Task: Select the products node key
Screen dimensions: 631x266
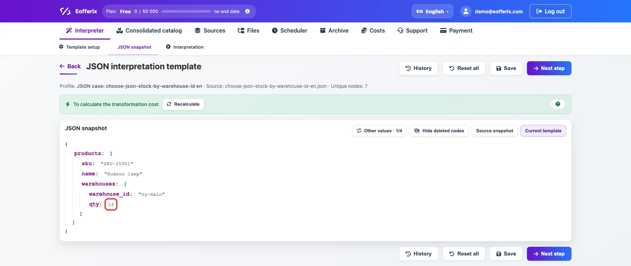Action: (89, 153)
